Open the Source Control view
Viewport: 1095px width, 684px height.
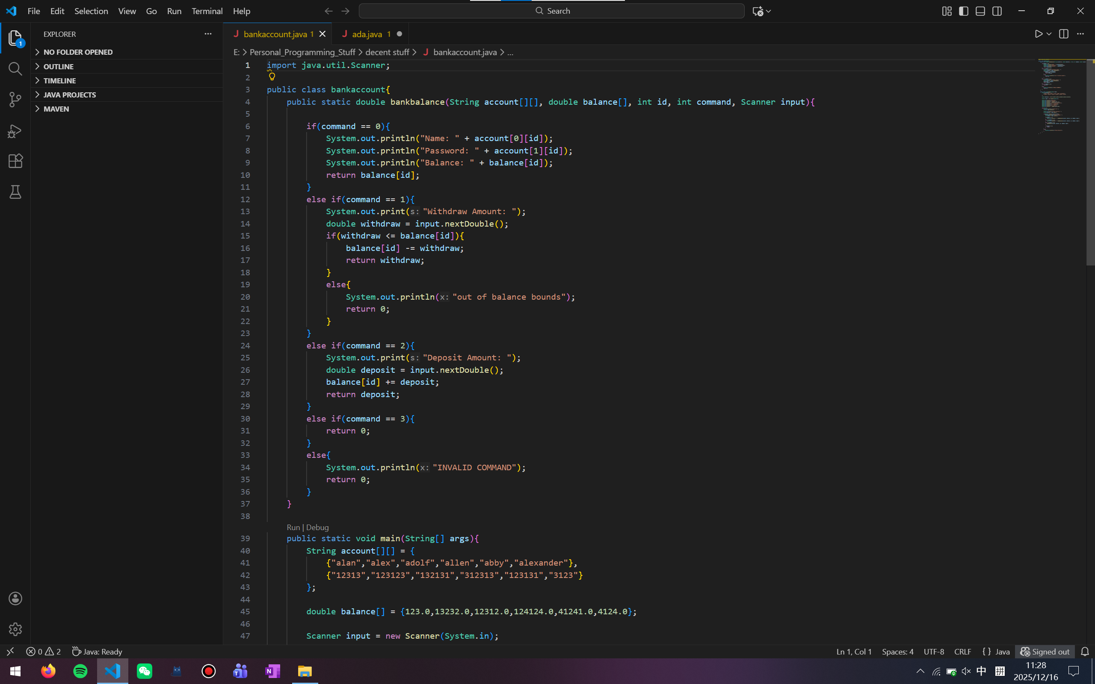coord(15,100)
